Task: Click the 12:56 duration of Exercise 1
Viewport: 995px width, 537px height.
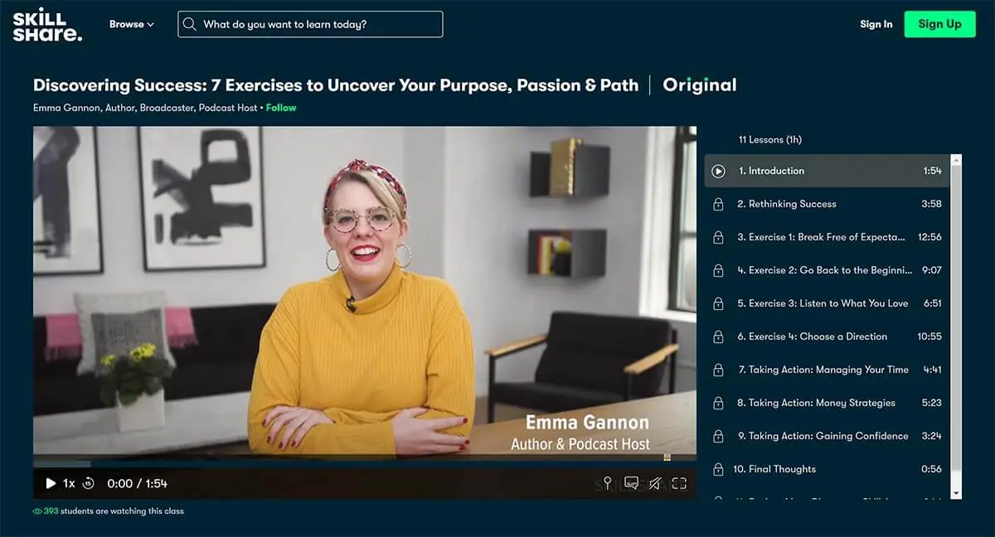Action: pos(929,237)
